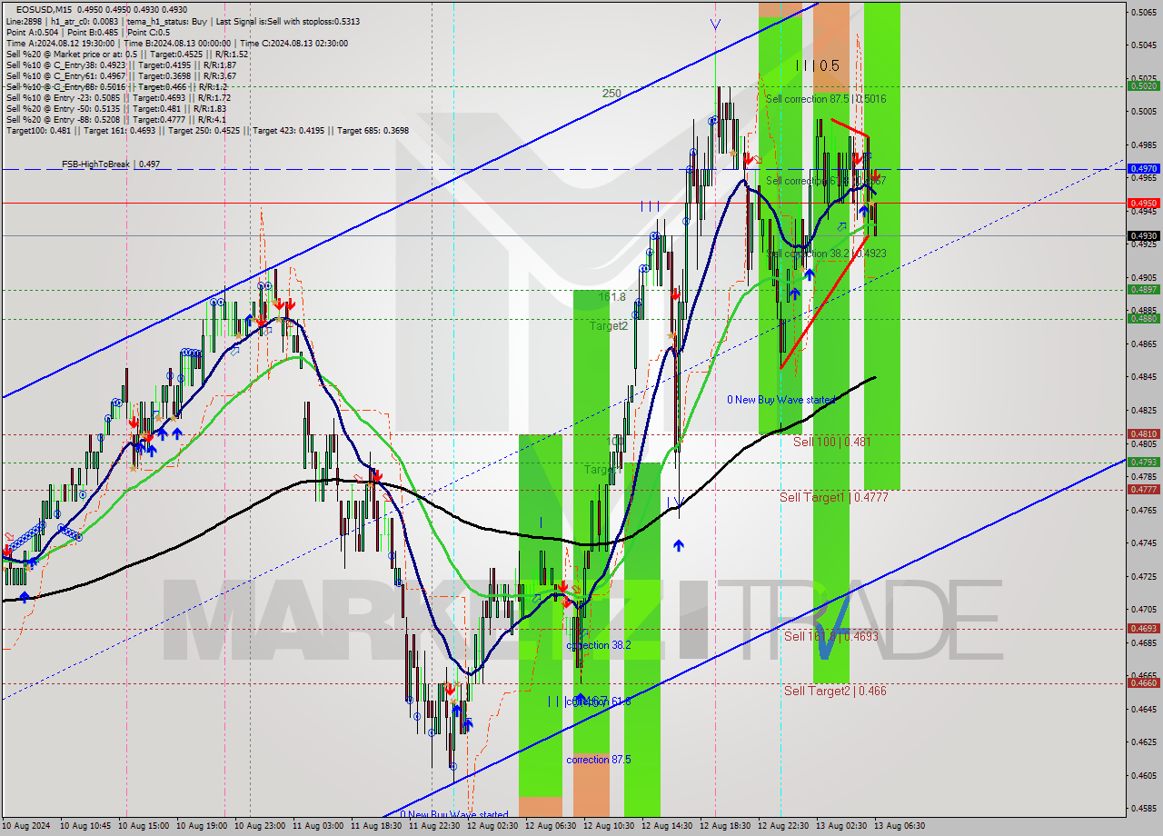Click the Sell 100 | 0.481 label
The height and width of the screenshot is (836, 1163).
[x=832, y=442]
